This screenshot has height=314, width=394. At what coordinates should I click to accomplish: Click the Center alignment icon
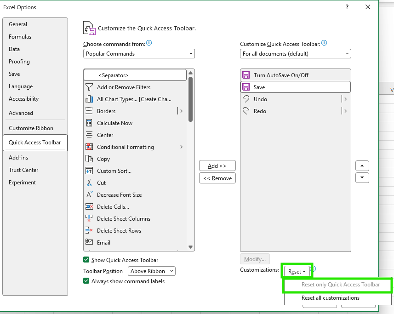89,135
